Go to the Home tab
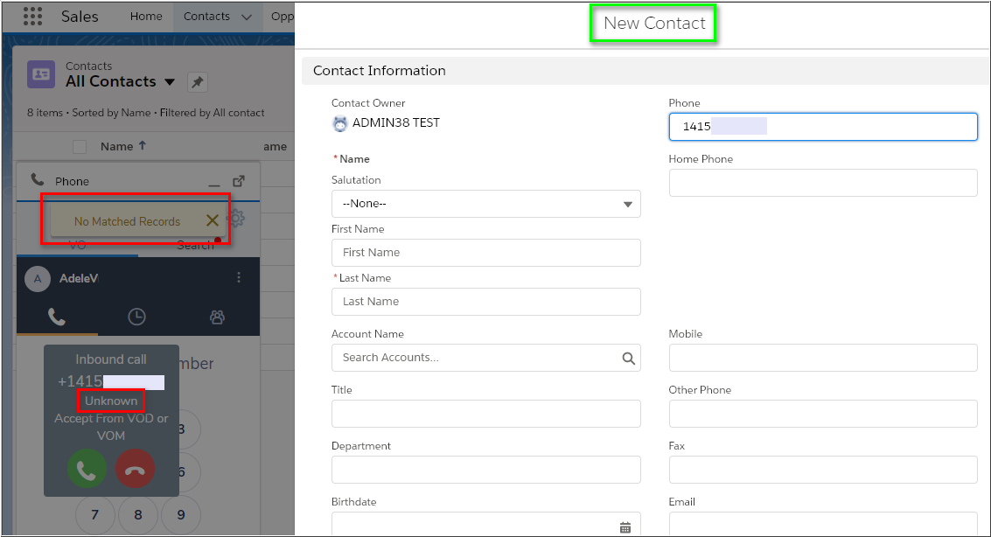The height and width of the screenshot is (537, 991). tap(146, 17)
